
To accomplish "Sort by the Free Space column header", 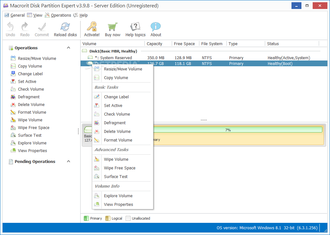I will 186,44.
